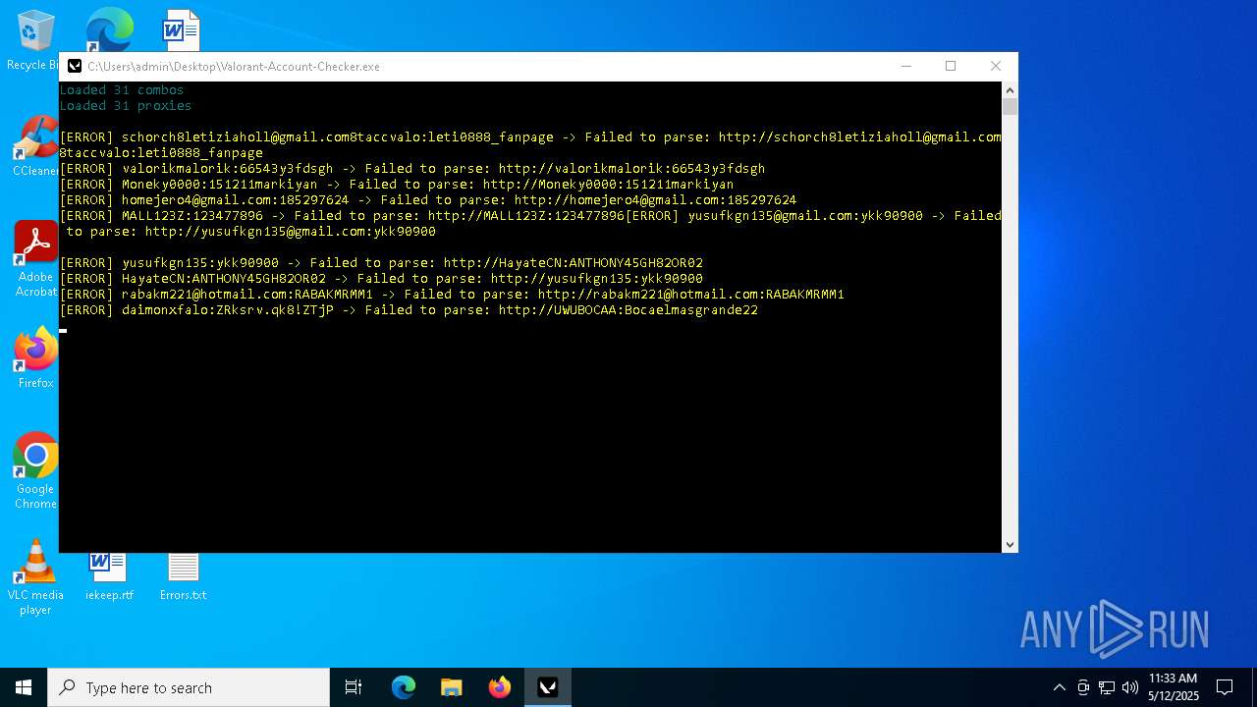Open the Microsoft Edge taskbar icon

pyautogui.click(x=404, y=687)
